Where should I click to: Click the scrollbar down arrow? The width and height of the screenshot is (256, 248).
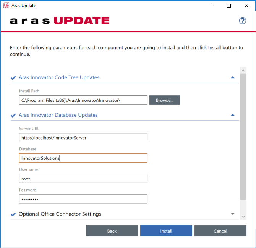243,216
